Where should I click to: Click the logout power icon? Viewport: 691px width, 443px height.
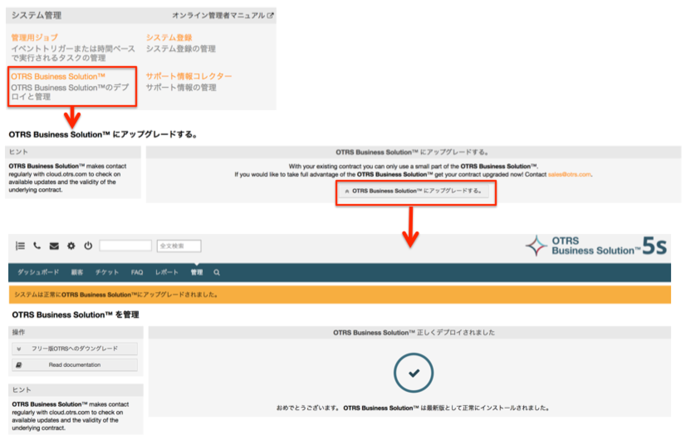click(88, 246)
